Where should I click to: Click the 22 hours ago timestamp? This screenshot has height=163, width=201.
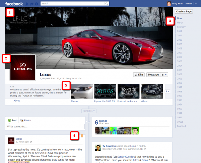(x=22, y=141)
